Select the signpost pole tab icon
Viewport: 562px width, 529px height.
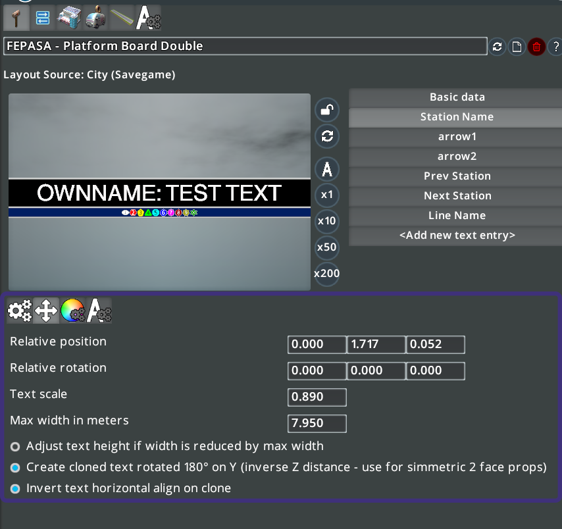[x=16, y=18]
